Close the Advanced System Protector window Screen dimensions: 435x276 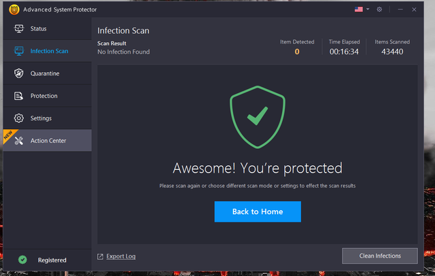coord(414,10)
